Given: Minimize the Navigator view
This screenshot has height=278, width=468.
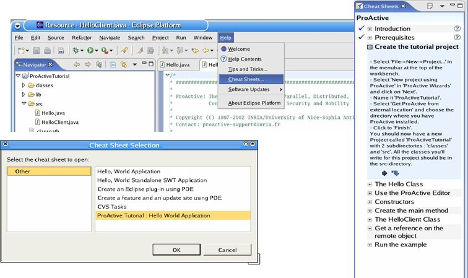Looking at the screenshot, I should click(144, 63).
